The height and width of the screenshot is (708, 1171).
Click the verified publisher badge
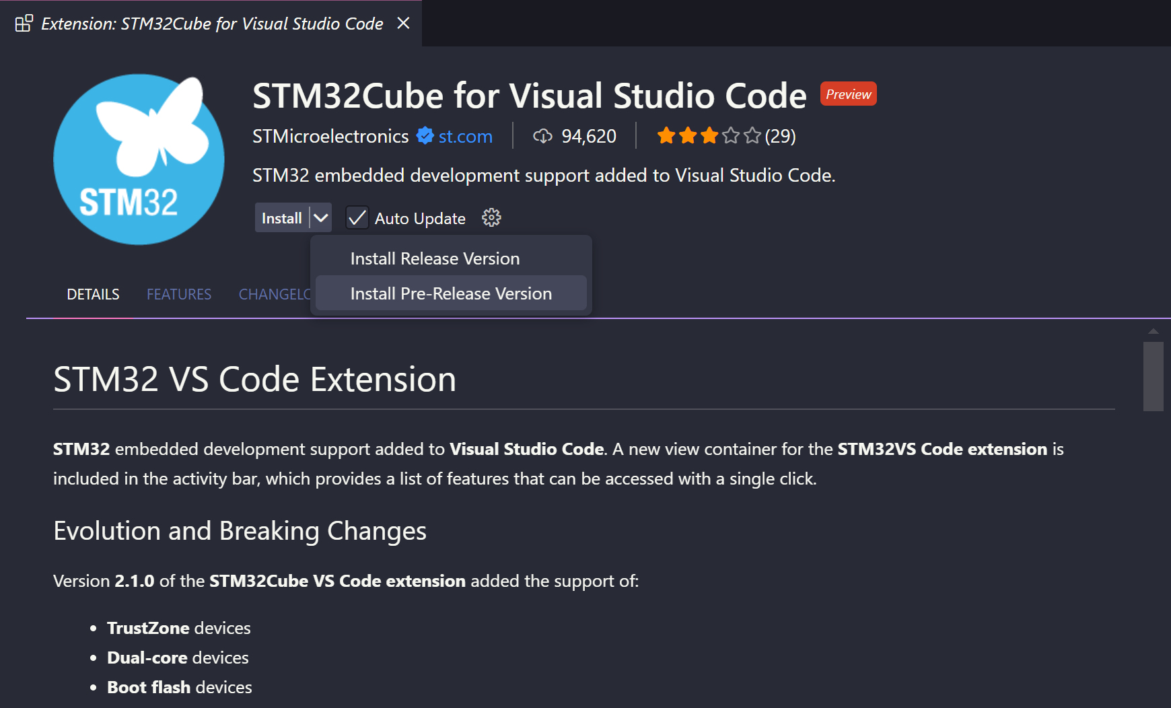pos(425,135)
